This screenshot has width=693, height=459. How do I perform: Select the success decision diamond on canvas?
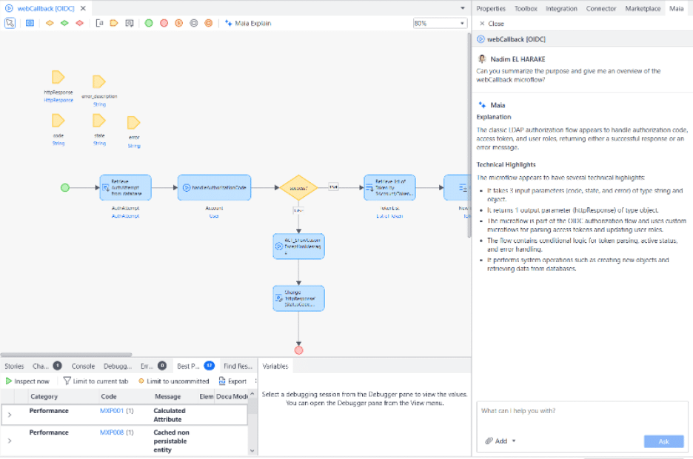coord(298,188)
